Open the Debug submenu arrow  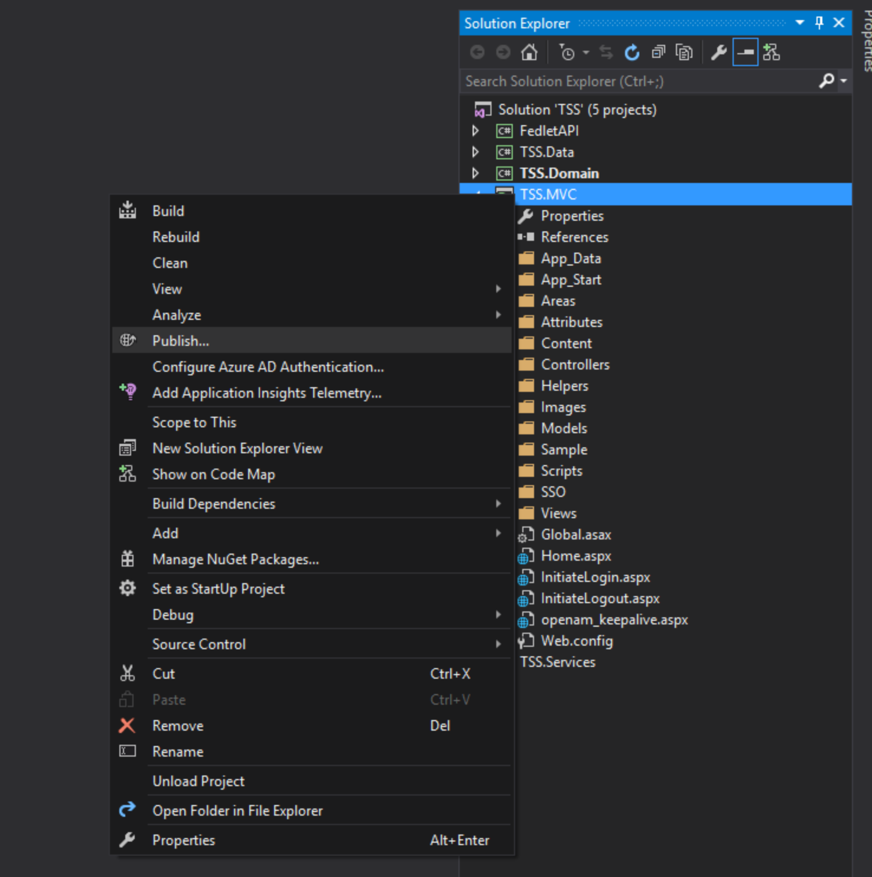tap(499, 614)
